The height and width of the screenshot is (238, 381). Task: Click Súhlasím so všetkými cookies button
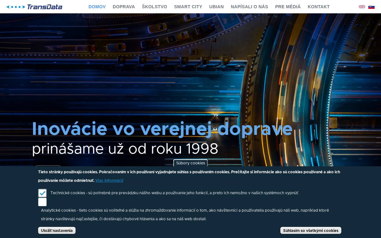tap(311, 230)
